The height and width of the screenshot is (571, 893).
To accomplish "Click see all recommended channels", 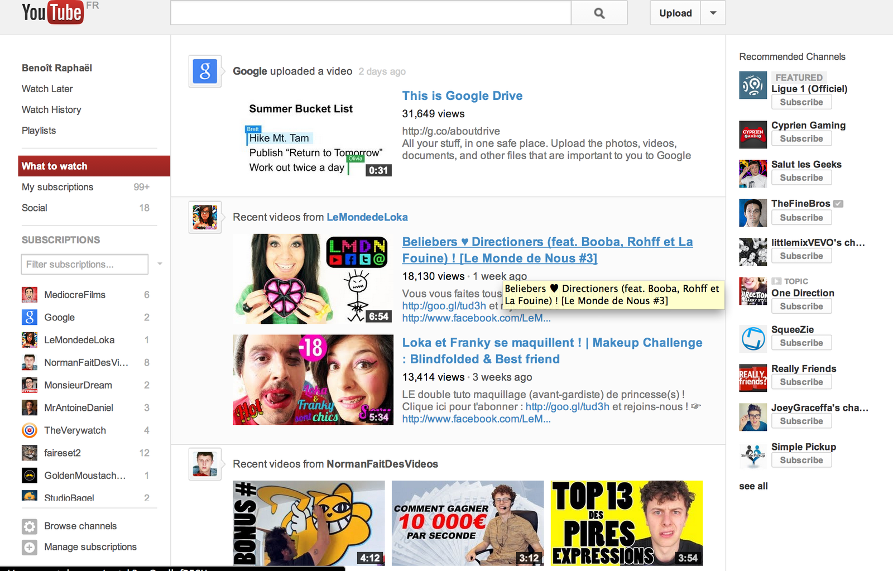I will [x=753, y=486].
